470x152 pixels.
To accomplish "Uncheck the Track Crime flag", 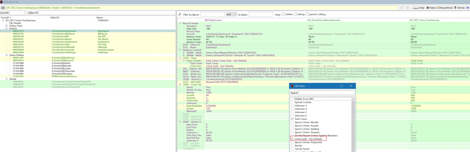I will click(x=292, y=119).
